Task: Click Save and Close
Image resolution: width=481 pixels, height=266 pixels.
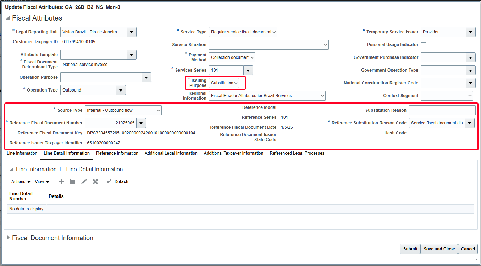Action: 439,249
